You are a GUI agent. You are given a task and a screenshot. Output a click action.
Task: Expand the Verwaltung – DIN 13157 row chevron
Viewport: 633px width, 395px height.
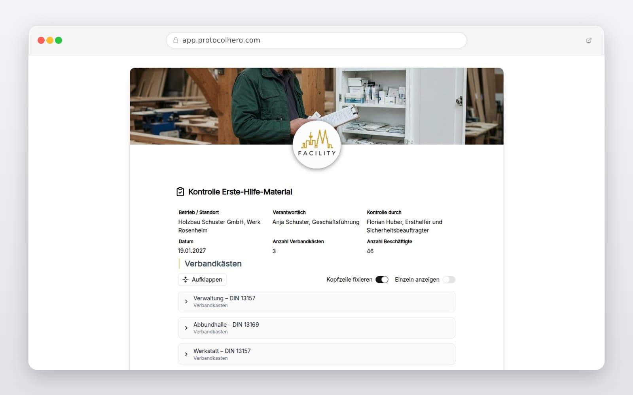tap(186, 302)
